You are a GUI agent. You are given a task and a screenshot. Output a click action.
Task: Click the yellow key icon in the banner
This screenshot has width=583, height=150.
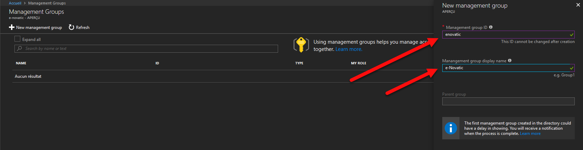click(x=301, y=45)
